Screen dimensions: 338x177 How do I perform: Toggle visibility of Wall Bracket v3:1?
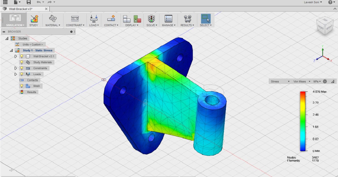[x=22, y=56]
